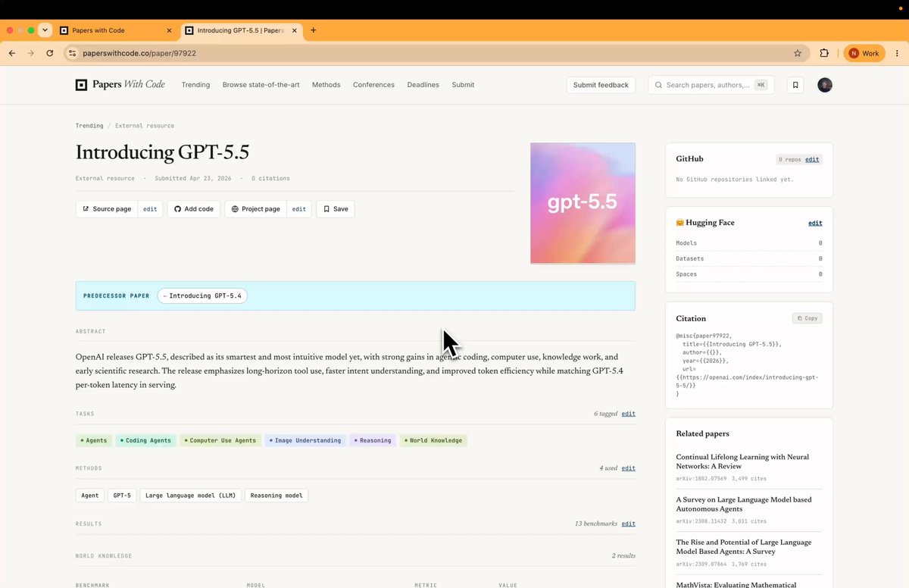Open the user profile avatar
The height and width of the screenshot is (588, 909).
point(825,85)
